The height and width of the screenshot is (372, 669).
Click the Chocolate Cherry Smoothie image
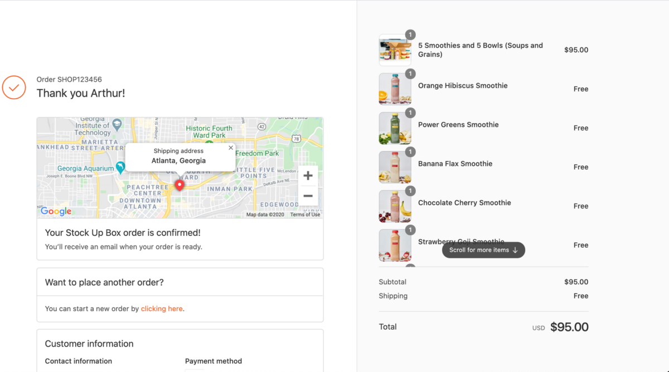pyautogui.click(x=395, y=206)
